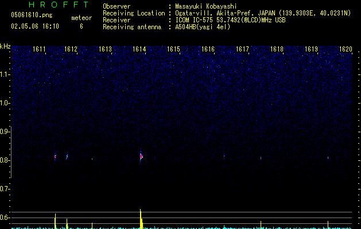Click time axis label 1617
The width and height of the screenshot is (361, 229).
[242, 49]
